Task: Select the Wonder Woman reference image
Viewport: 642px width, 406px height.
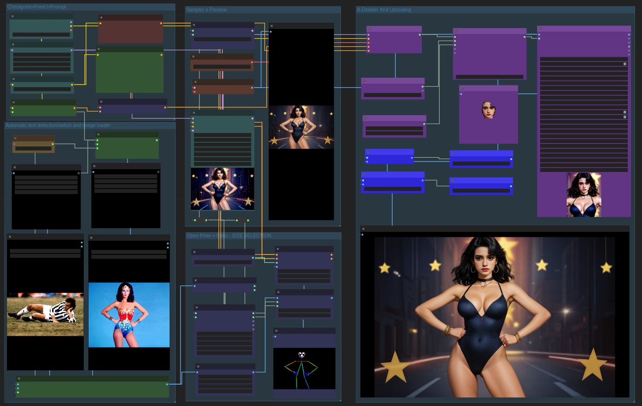Action: coord(129,315)
